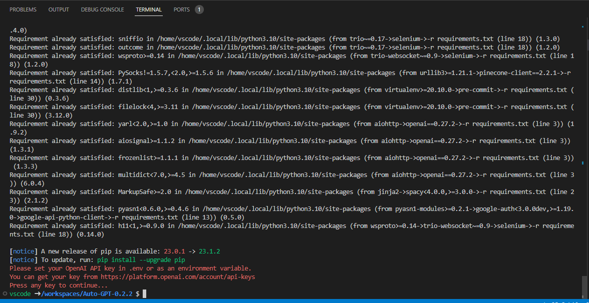Click the 23.1.2 version number text
The image size is (589, 303).
208,251
